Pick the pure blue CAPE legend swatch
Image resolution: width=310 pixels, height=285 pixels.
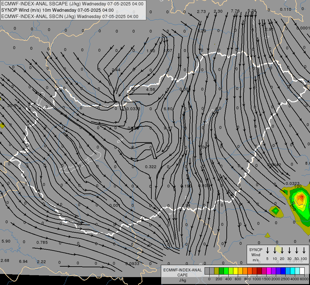point(283,271)
